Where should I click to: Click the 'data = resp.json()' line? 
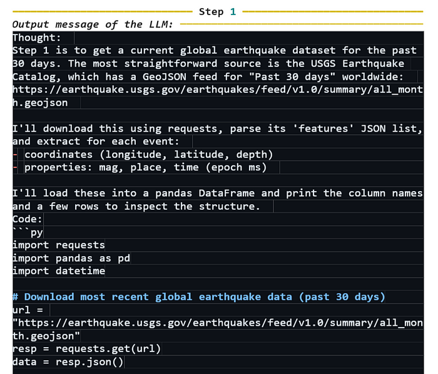coord(68,361)
